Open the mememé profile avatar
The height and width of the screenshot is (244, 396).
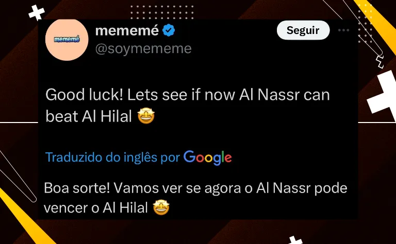67,40
